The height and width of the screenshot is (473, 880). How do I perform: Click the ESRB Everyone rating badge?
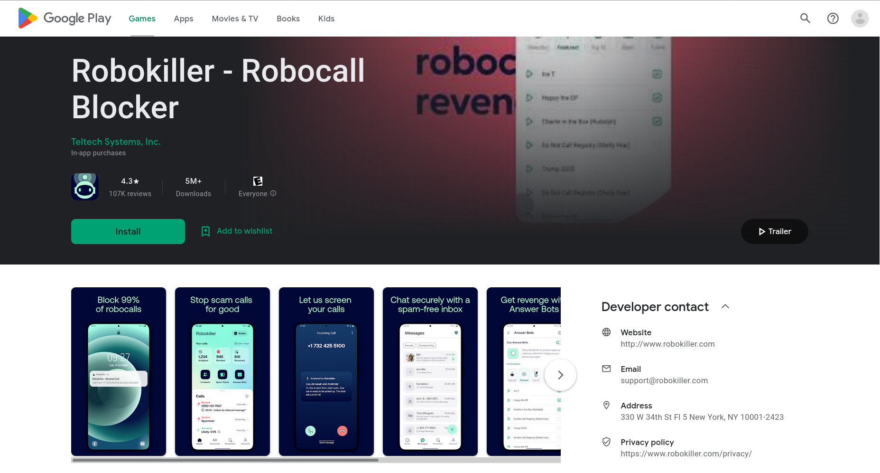pyautogui.click(x=258, y=181)
